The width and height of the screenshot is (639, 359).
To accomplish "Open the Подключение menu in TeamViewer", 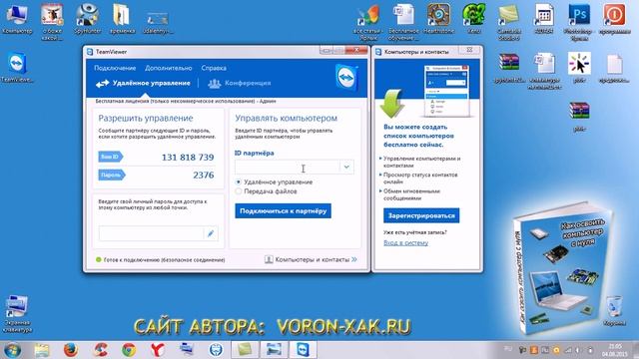I will pos(115,68).
